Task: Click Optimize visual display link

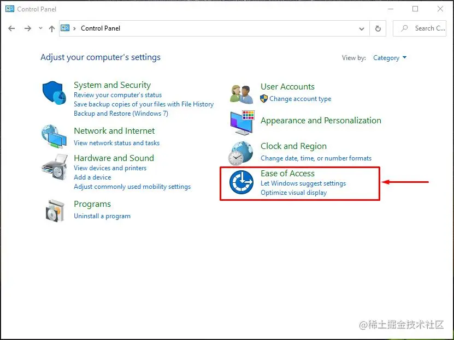Action: click(x=293, y=193)
